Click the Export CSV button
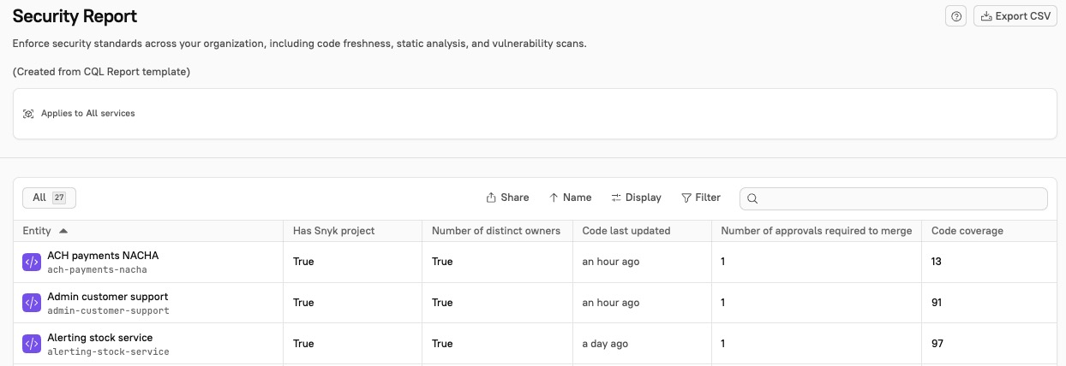This screenshot has width=1066, height=366. [x=1015, y=16]
